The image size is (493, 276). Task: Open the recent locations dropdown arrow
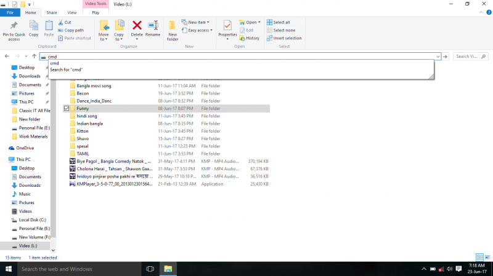pos(26,57)
